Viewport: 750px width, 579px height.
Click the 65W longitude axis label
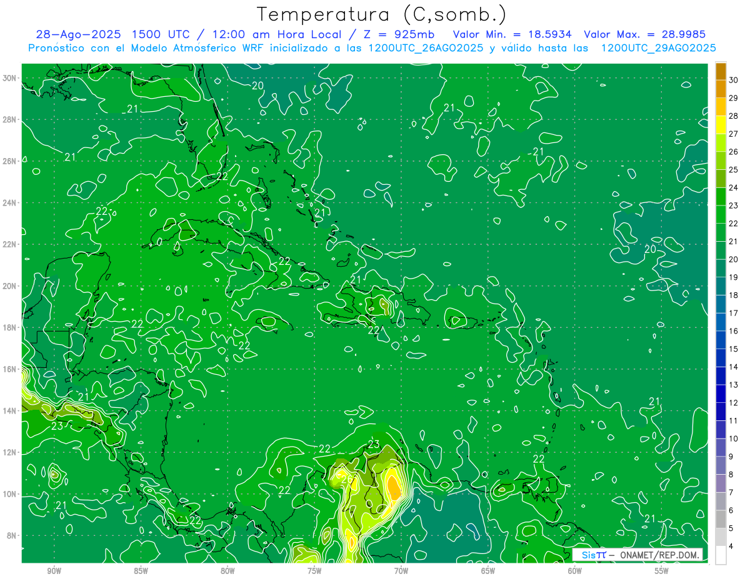point(488,572)
